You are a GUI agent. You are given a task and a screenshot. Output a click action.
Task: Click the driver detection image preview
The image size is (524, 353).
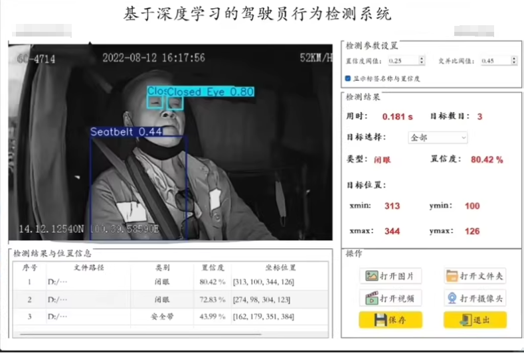(x=171, y=142)
